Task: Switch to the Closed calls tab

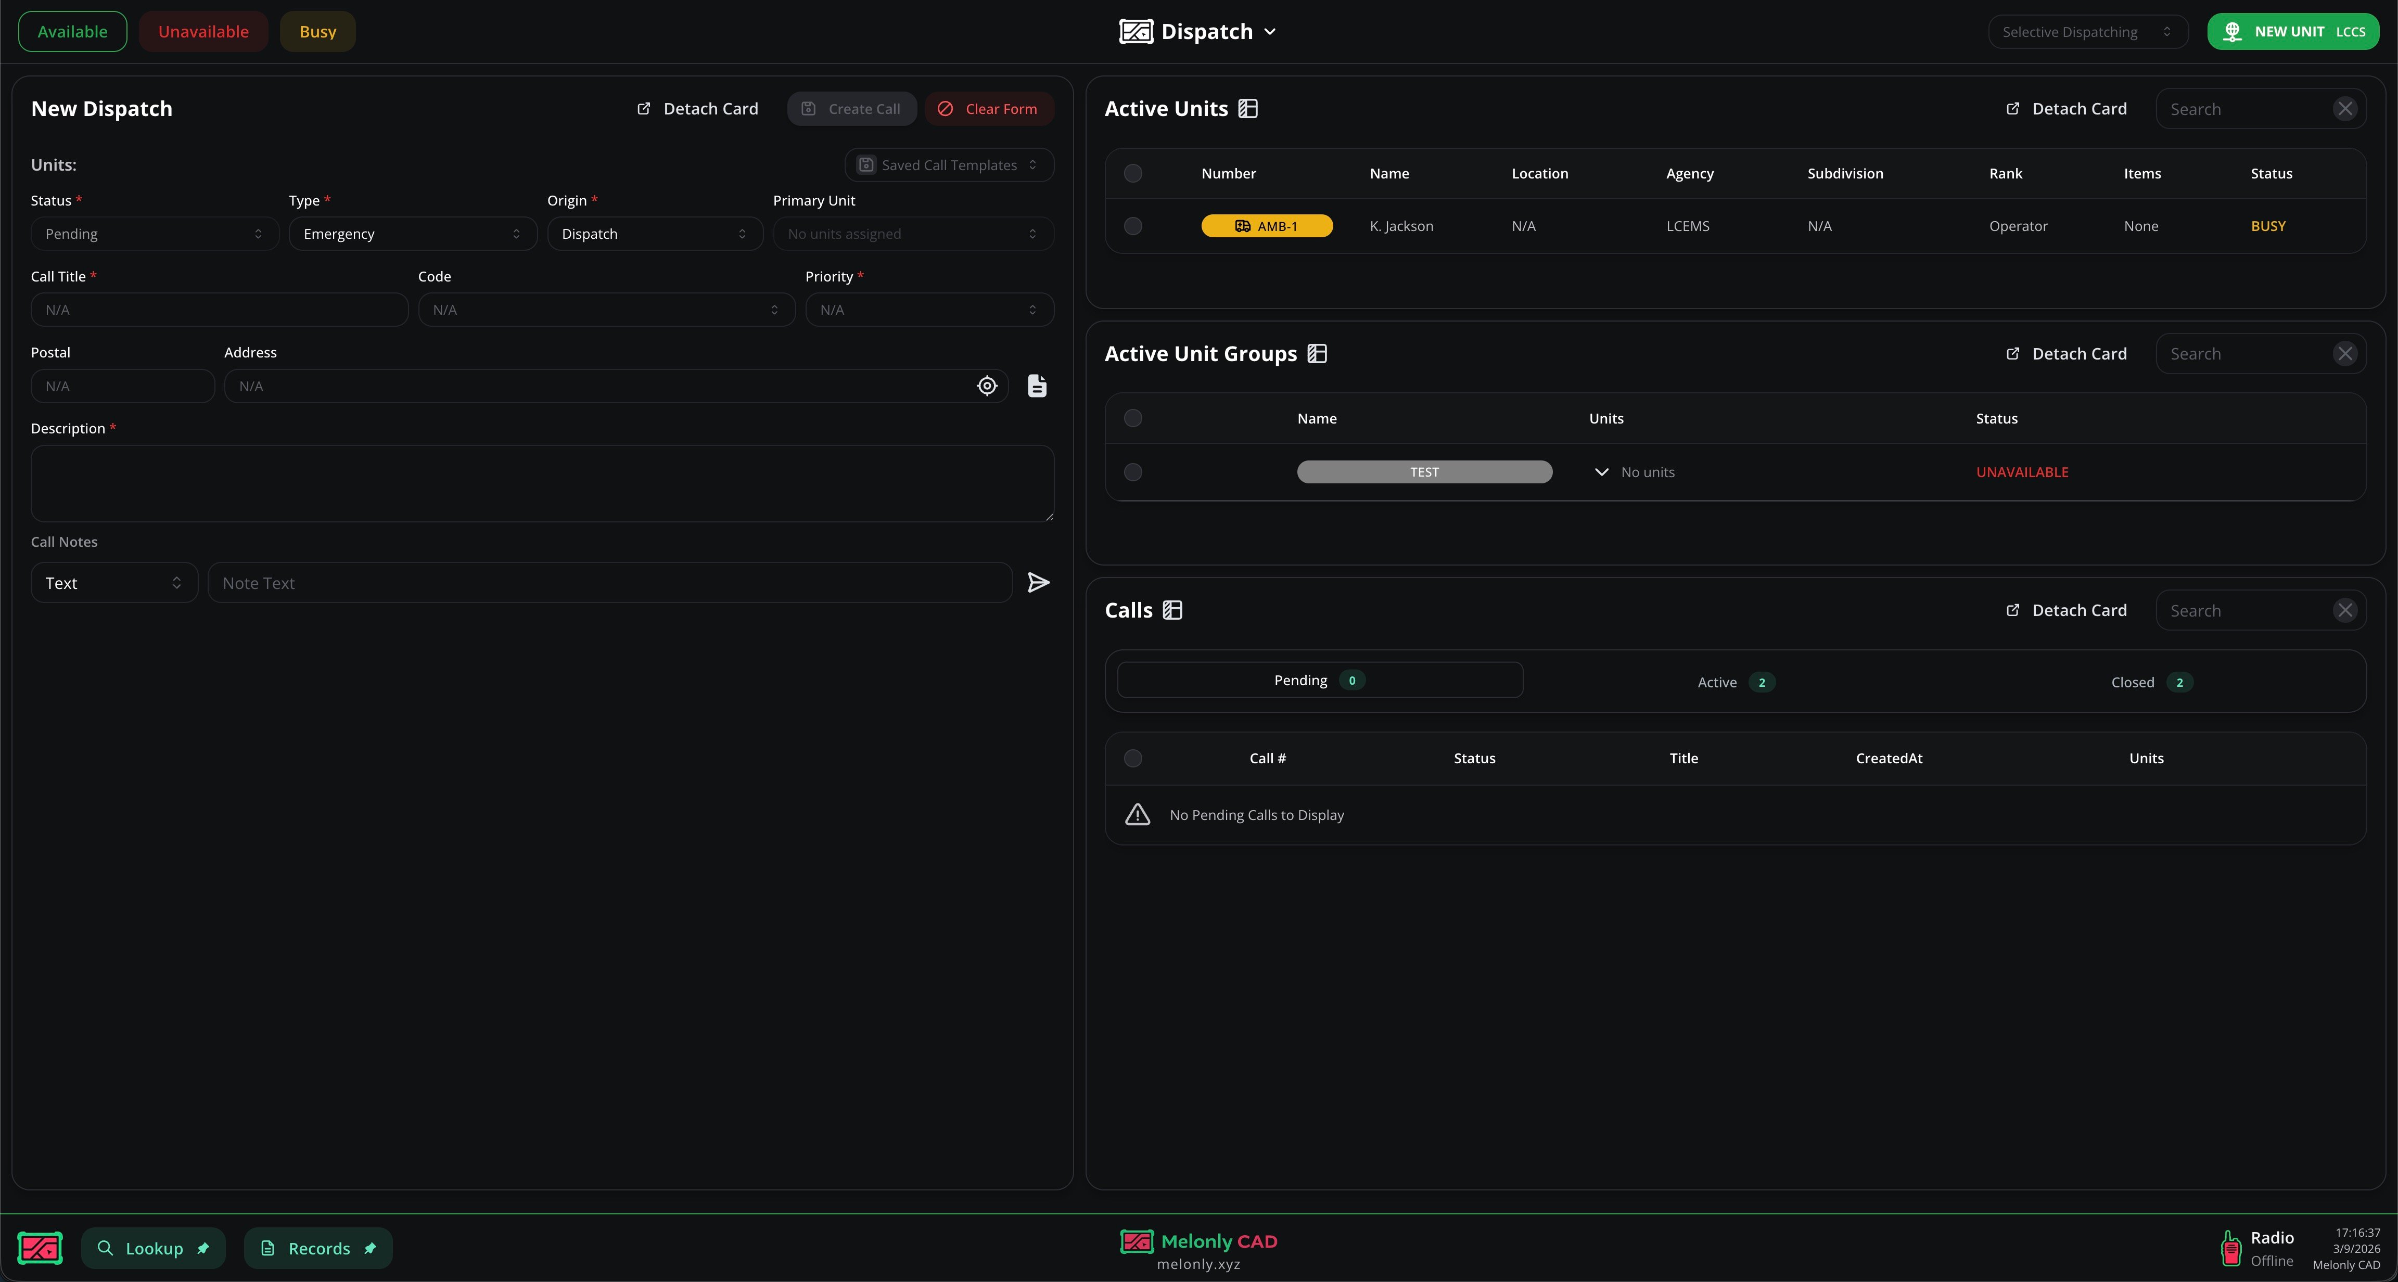Action: point(2151,683)
